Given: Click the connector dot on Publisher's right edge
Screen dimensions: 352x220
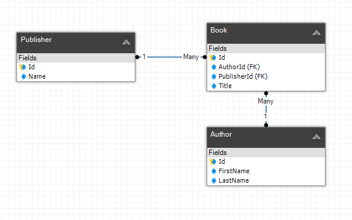Looking at the screenshot, I should point(137,57).
